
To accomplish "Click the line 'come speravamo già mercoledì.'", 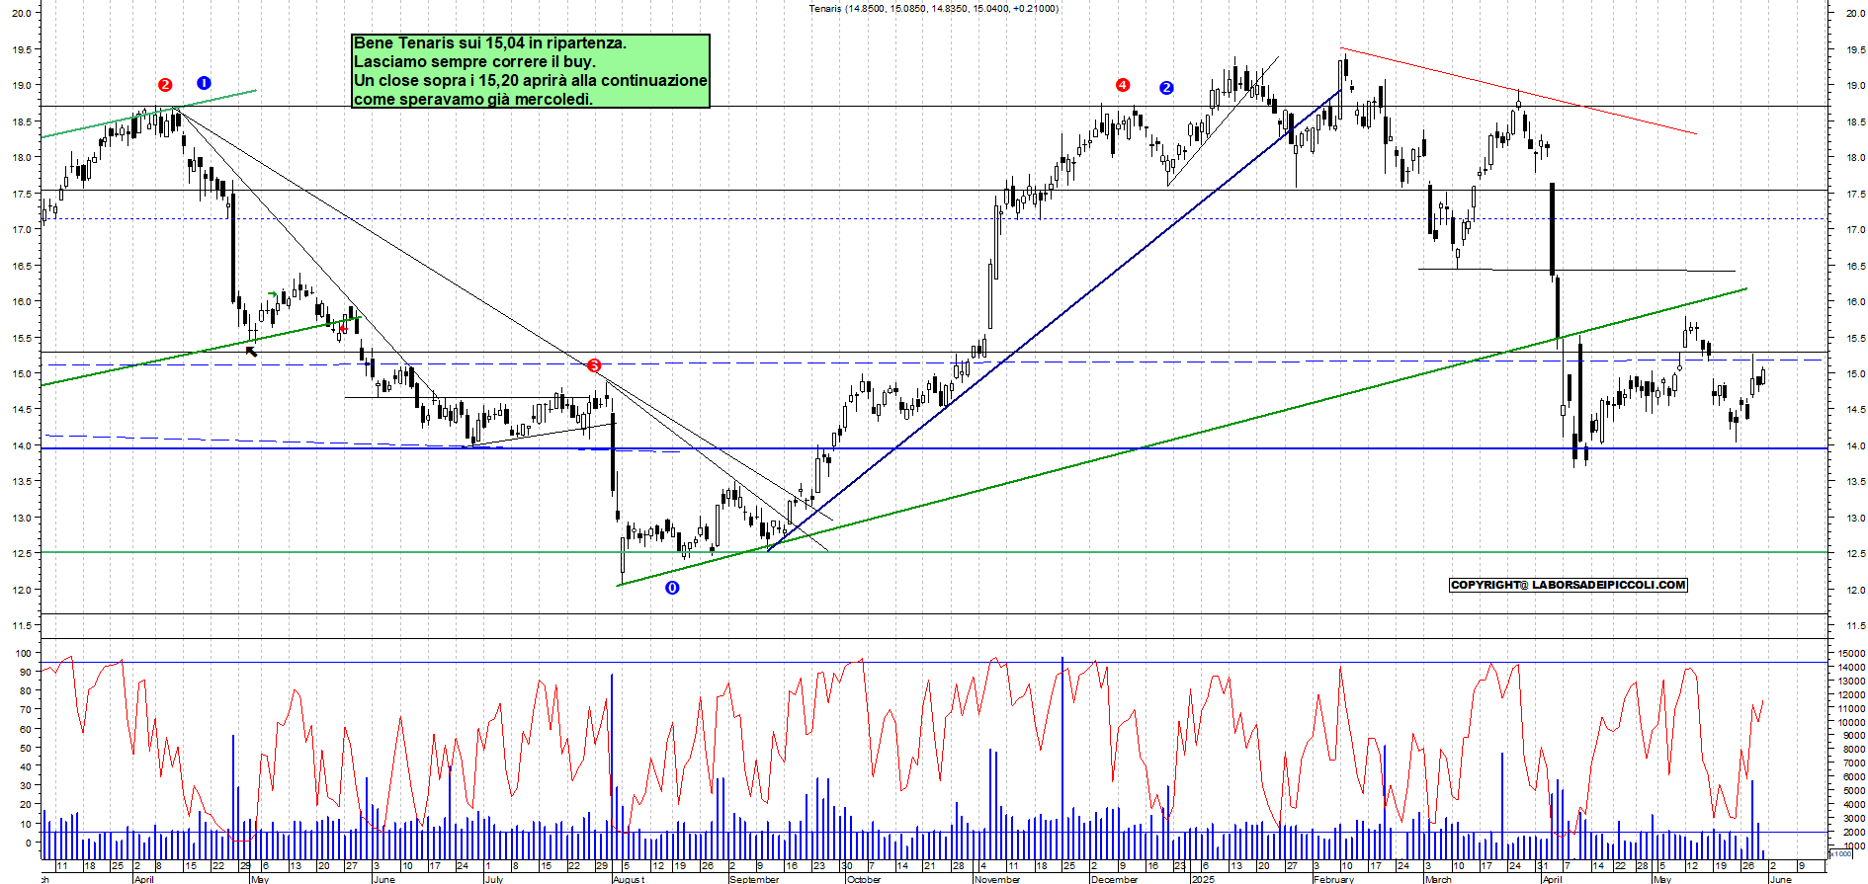I will (473, 99).
